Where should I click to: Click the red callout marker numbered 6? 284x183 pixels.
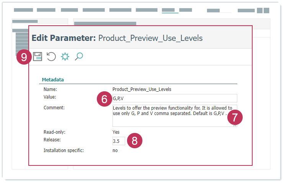click(104, 99)
